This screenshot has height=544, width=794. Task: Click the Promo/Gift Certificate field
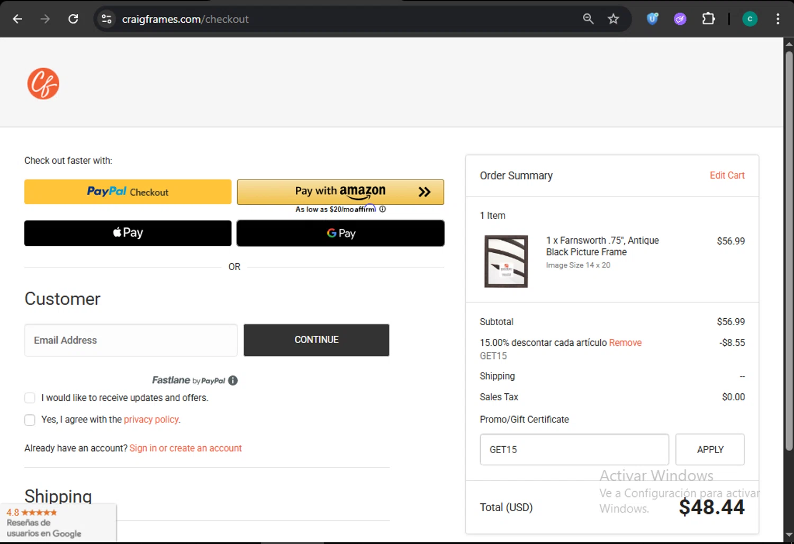point(574,449)
